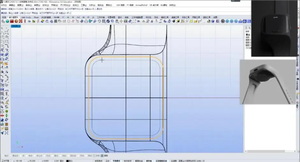The image size is (300, 162).
Task: Open the 实体 menu
Action: (46, 5)
